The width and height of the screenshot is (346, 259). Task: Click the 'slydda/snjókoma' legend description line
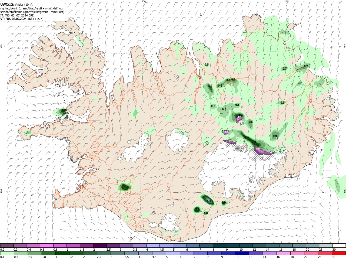coord(32,12)
